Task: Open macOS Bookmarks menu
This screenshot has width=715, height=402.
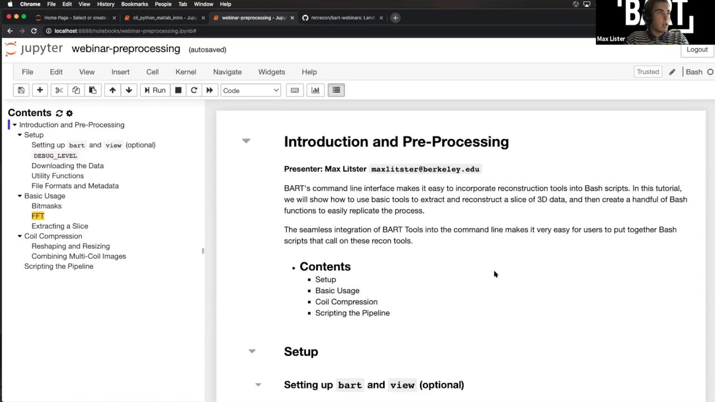Action: [135, 4]
